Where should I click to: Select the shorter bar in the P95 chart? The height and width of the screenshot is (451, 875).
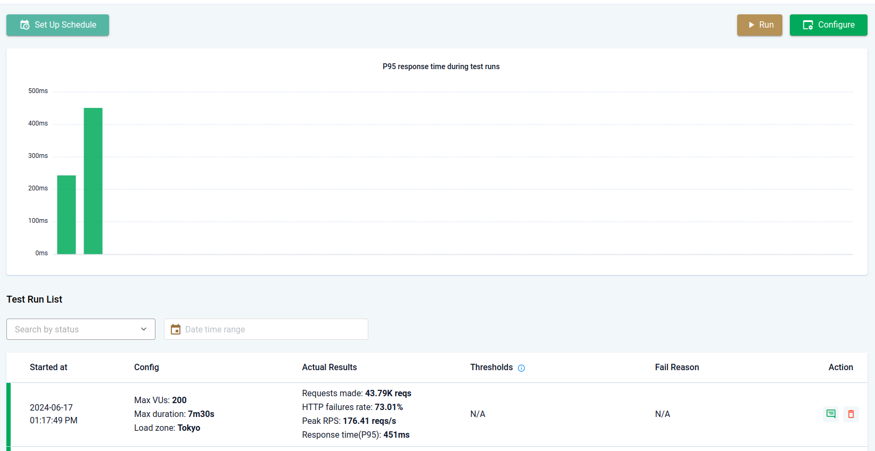67,215
